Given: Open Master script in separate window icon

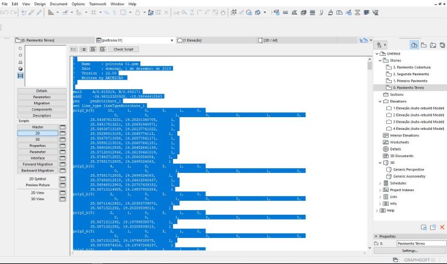Looking at the screenshot, I should pyautogui.click(x=63, y=127).
